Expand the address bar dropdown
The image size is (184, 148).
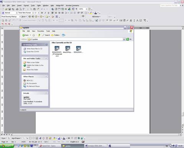point(124,39)
